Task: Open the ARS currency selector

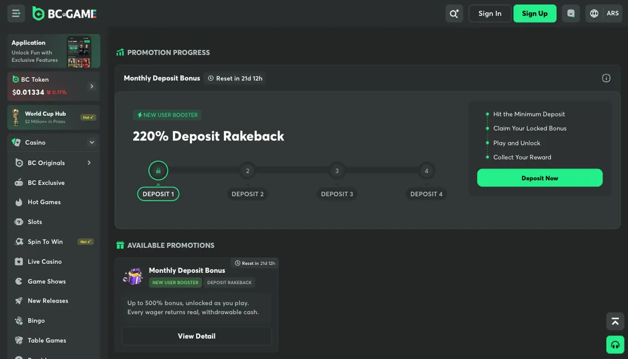Action: tap(612, 13)
